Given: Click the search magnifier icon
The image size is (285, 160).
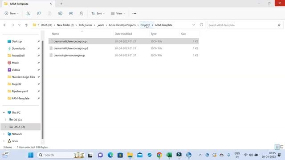Looking at the screenshot, I should (279, 25).
